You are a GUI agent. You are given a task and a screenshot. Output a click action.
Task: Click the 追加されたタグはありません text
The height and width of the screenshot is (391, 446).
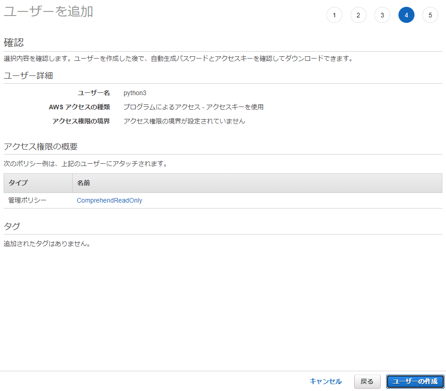coord(47,244)
